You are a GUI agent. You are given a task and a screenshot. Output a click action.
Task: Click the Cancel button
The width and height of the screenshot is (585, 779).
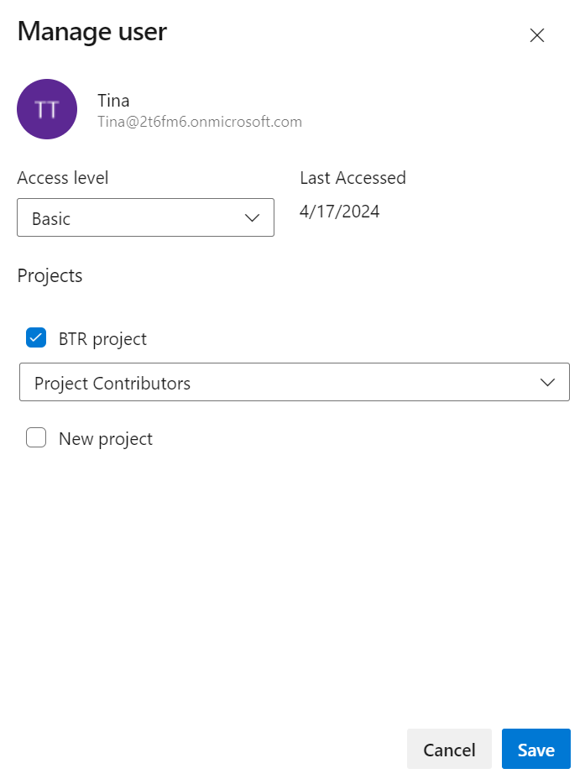449,750
